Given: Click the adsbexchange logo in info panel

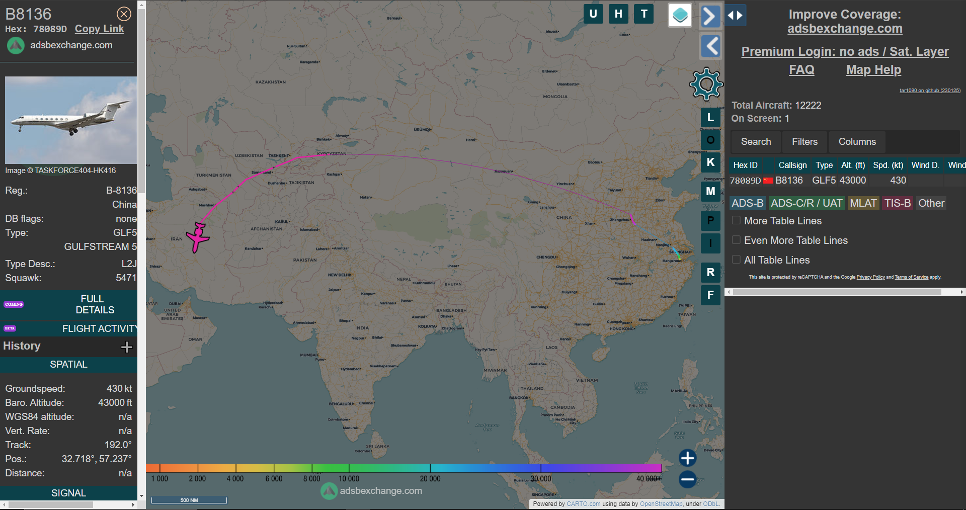Looking at the screenshot, I should [x=16, y=45].
